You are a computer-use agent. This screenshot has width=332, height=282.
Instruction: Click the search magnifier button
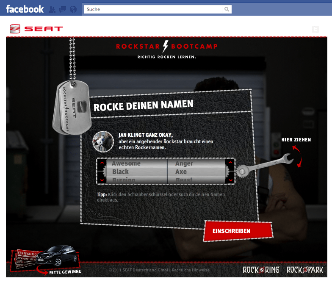227,9
